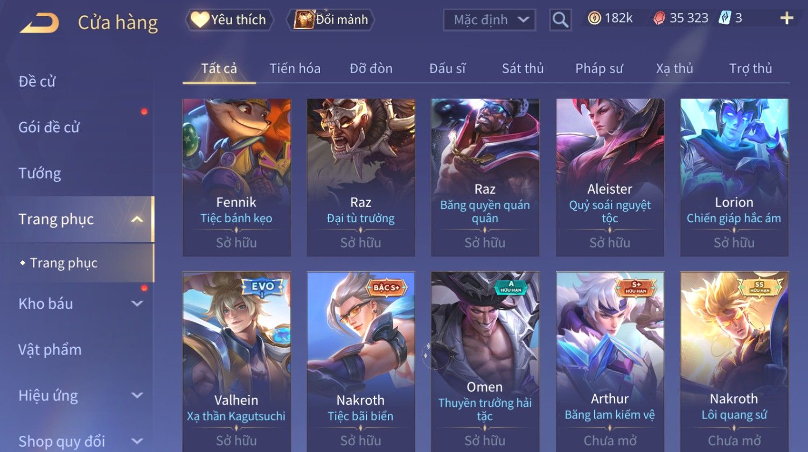Expand the Hiệu ứng sidebar section

[x=137, y=395]
